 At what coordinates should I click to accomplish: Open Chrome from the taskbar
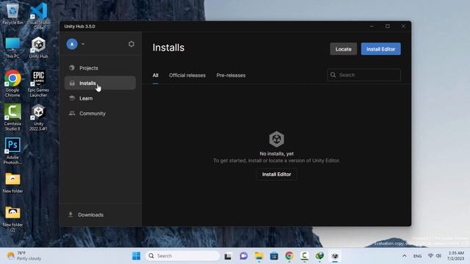click(x=289, y=256)
